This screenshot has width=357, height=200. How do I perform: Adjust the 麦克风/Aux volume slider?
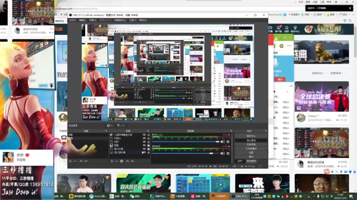click(x=186, y=142)
